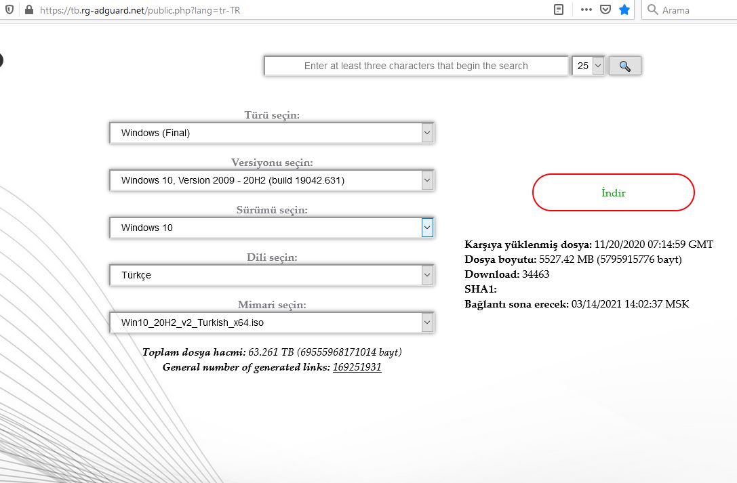
Task: Click Toplam dosya hacmi 63.261 TB text
Action: (x=272, y=352)
